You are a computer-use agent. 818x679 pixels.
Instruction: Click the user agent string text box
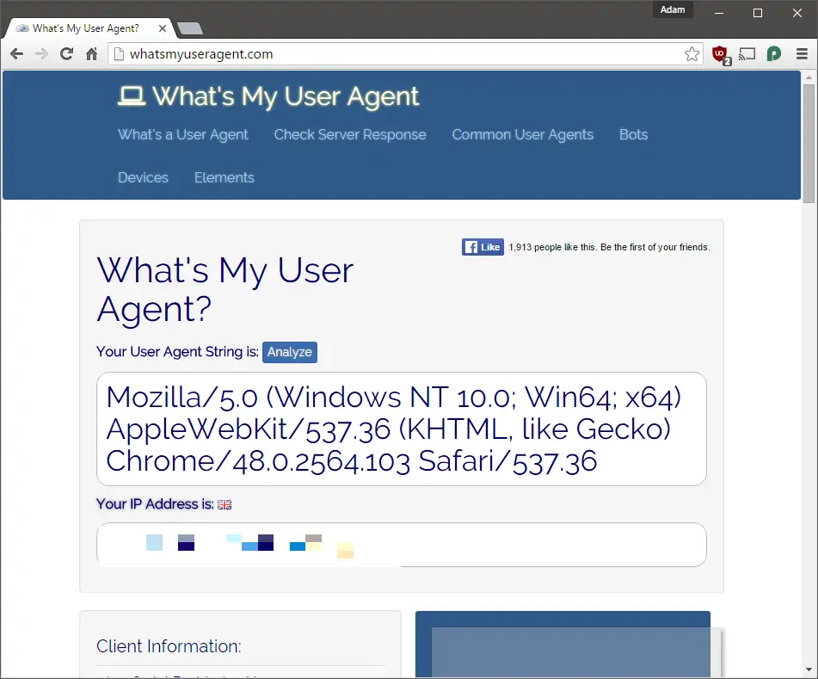401,429
